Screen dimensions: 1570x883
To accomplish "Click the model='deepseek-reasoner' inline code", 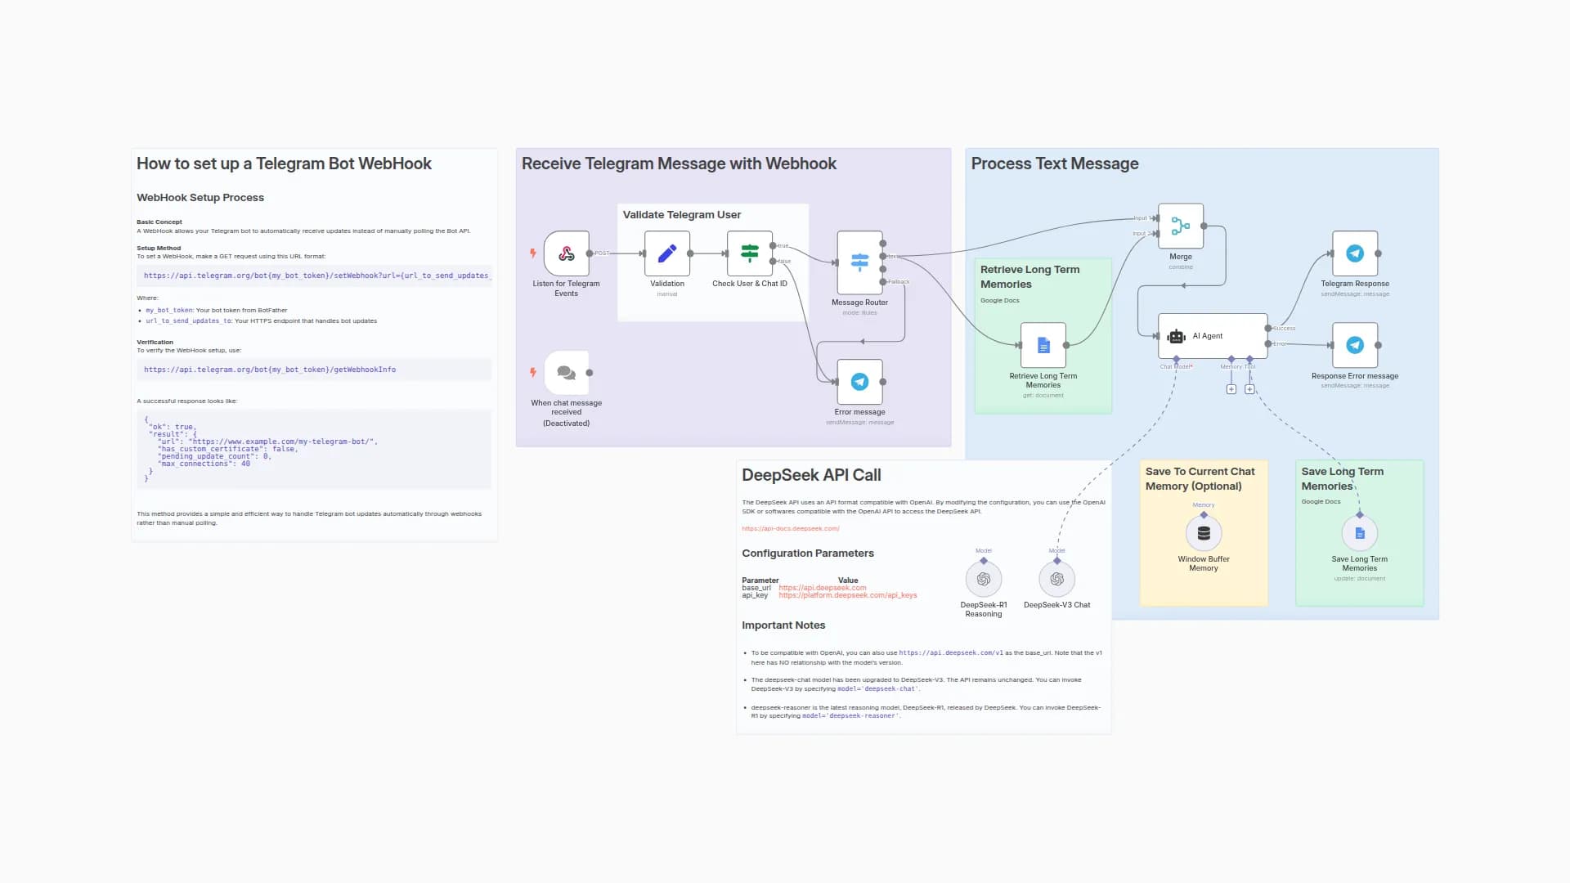I will click(850, 716).
